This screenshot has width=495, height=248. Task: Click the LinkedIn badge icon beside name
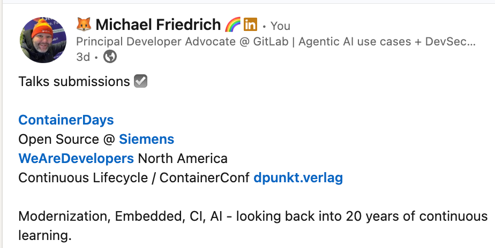tap(250, 25)
